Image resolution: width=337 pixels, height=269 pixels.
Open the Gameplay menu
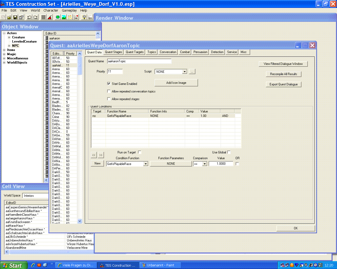[x=69, y=11]
